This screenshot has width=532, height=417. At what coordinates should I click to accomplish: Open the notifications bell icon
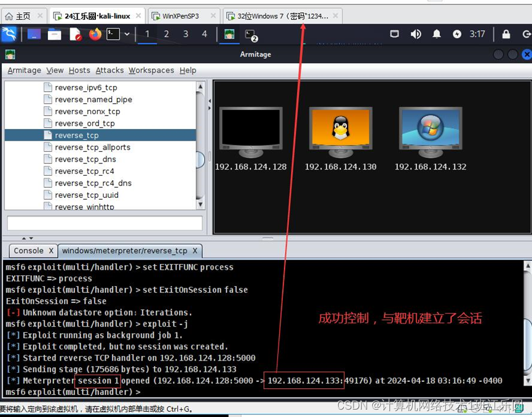point(437,34)
